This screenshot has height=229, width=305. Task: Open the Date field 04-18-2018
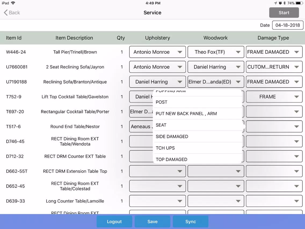(288, 25)
